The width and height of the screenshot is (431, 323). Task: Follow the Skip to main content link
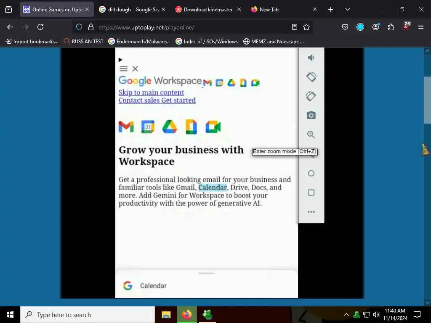[151, 93]
